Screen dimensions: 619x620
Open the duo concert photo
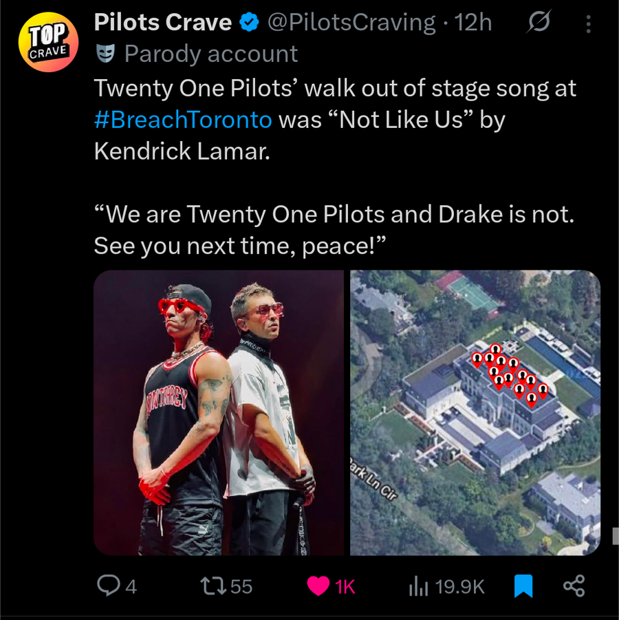[219, 412]
